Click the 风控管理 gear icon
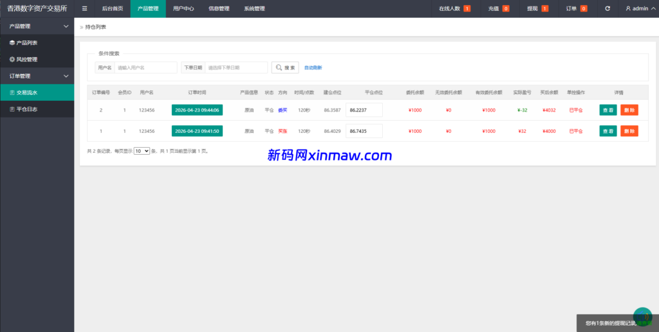 (12, 60)
